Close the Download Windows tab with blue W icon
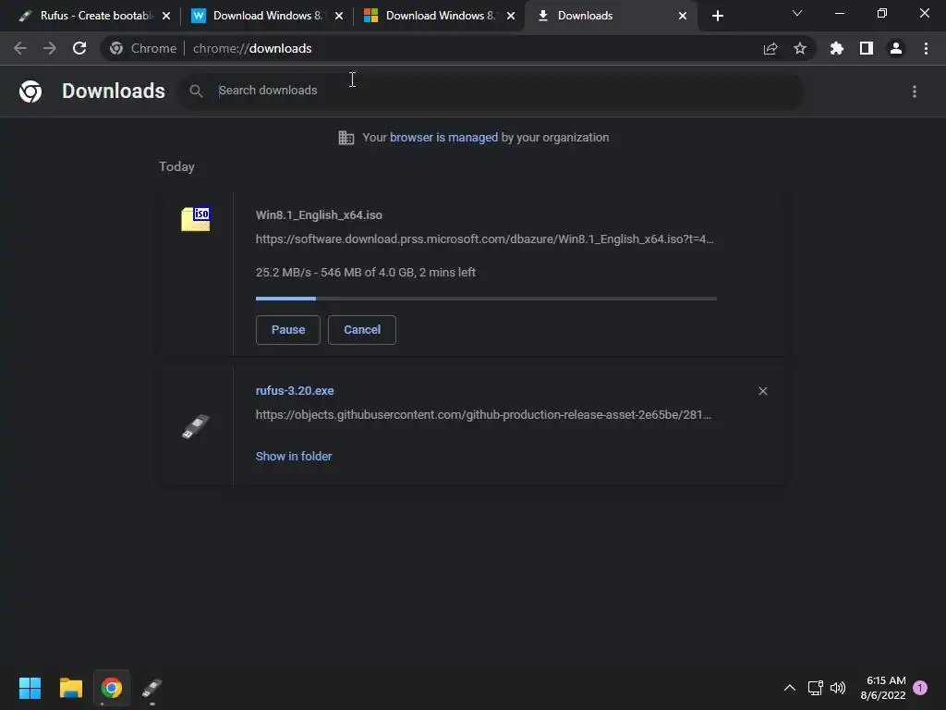The width and height of the screenshot is (946, 710). (x=339, y=16)
